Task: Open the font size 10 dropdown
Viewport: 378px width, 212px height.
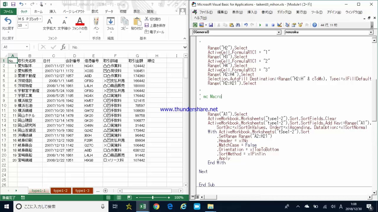Action: pyautogui.click(x=26, y=26)
